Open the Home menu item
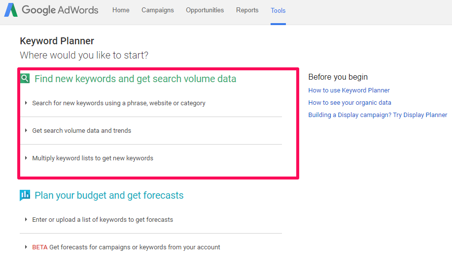Viewport: 452px width, 269px height. click(x=121, y=10)
